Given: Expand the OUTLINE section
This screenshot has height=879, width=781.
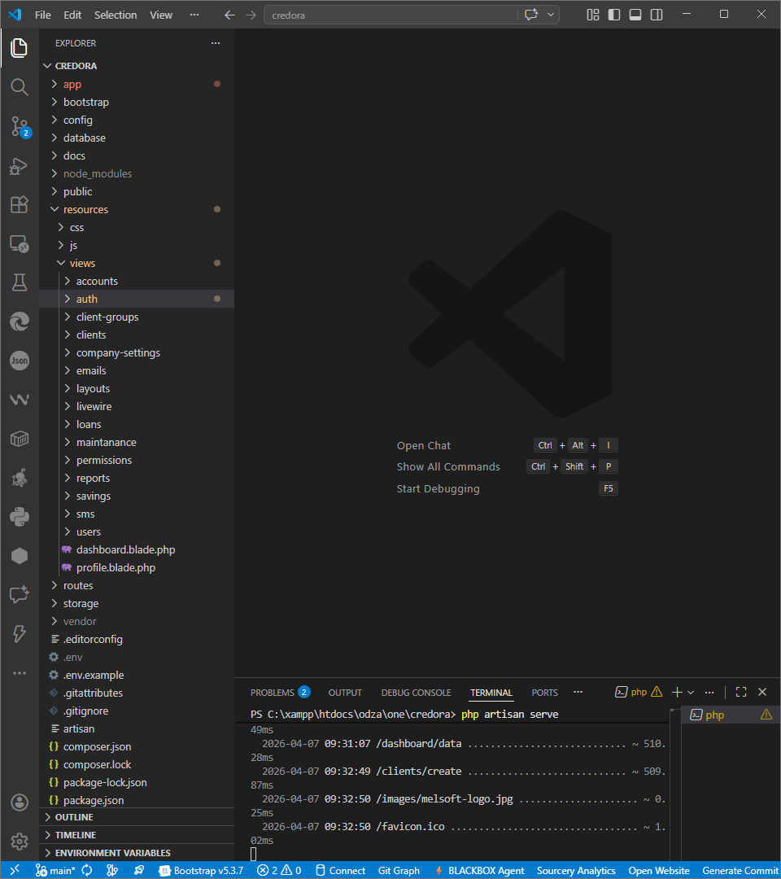Looking at the screenshot, I should [x=74, y=817].
